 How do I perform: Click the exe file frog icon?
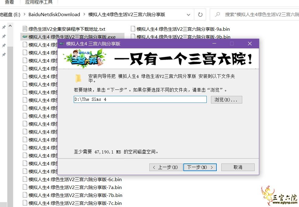tap(25, 37)
